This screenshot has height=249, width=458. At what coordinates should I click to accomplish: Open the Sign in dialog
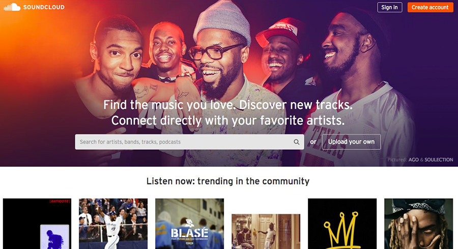[390, 7]
